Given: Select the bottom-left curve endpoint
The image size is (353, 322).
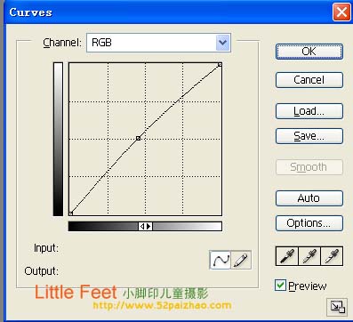Looking at the screenshot, I should pyautogui.click(x=70, y=213).
